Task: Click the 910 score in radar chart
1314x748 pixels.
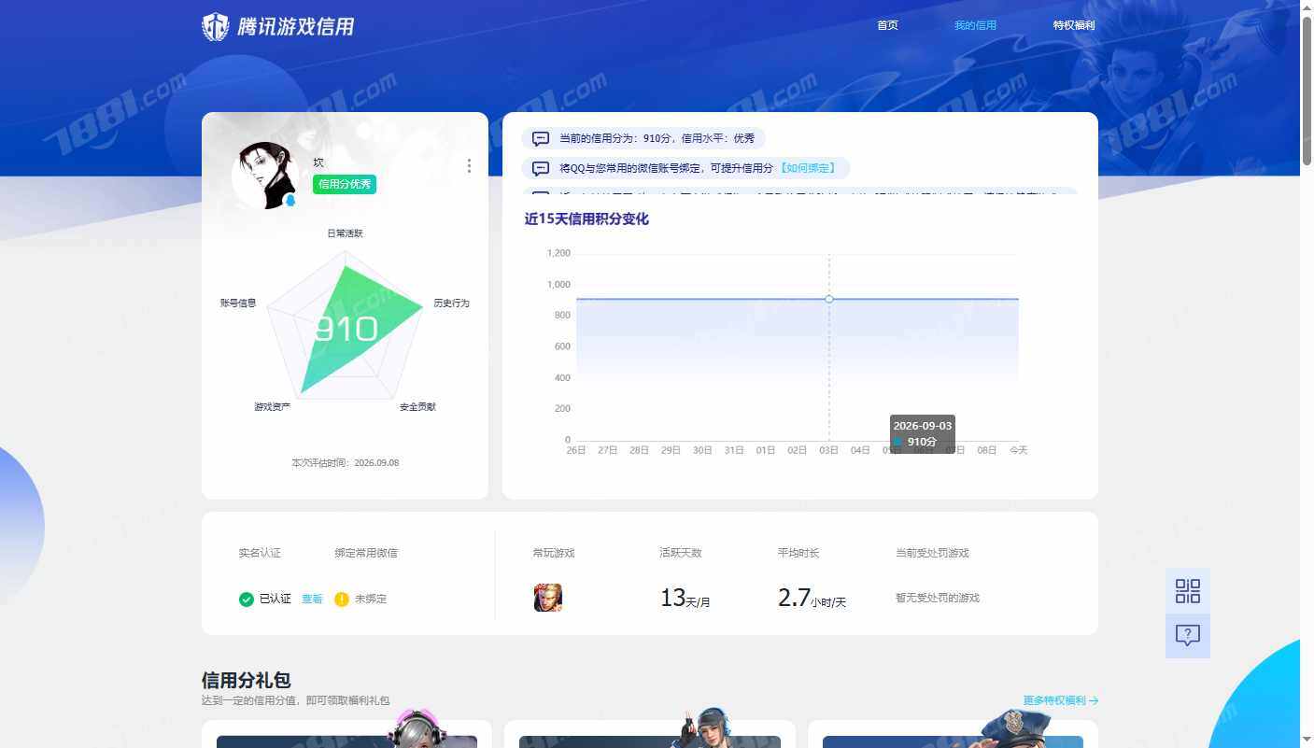Action: pyautogui.click(x=346, y=329)
